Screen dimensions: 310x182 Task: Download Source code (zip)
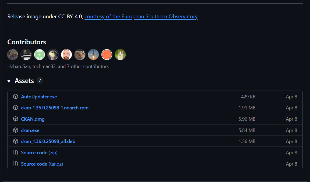39,152
